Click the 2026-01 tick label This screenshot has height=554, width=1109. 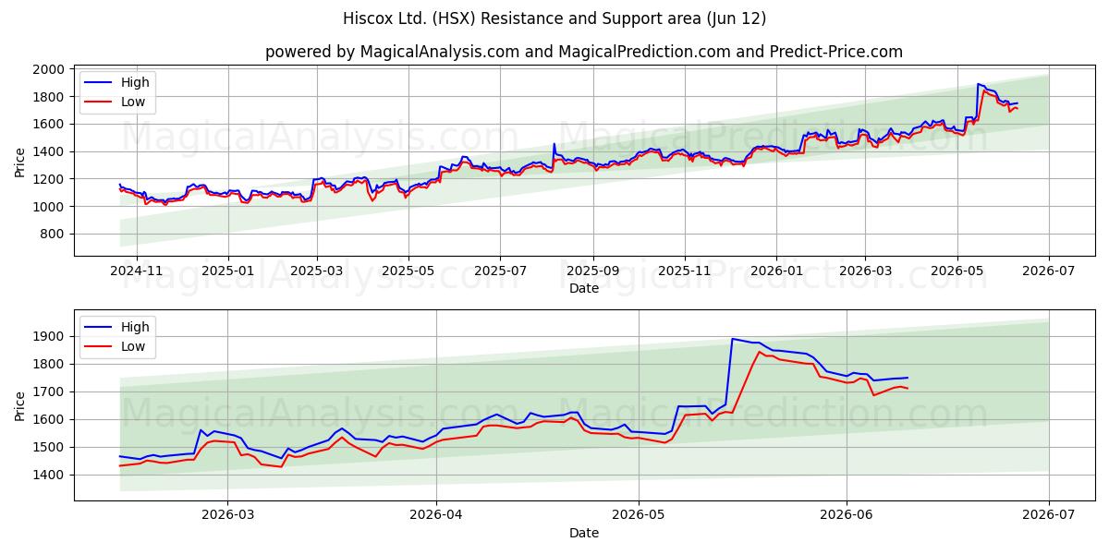tap(775, 270)
